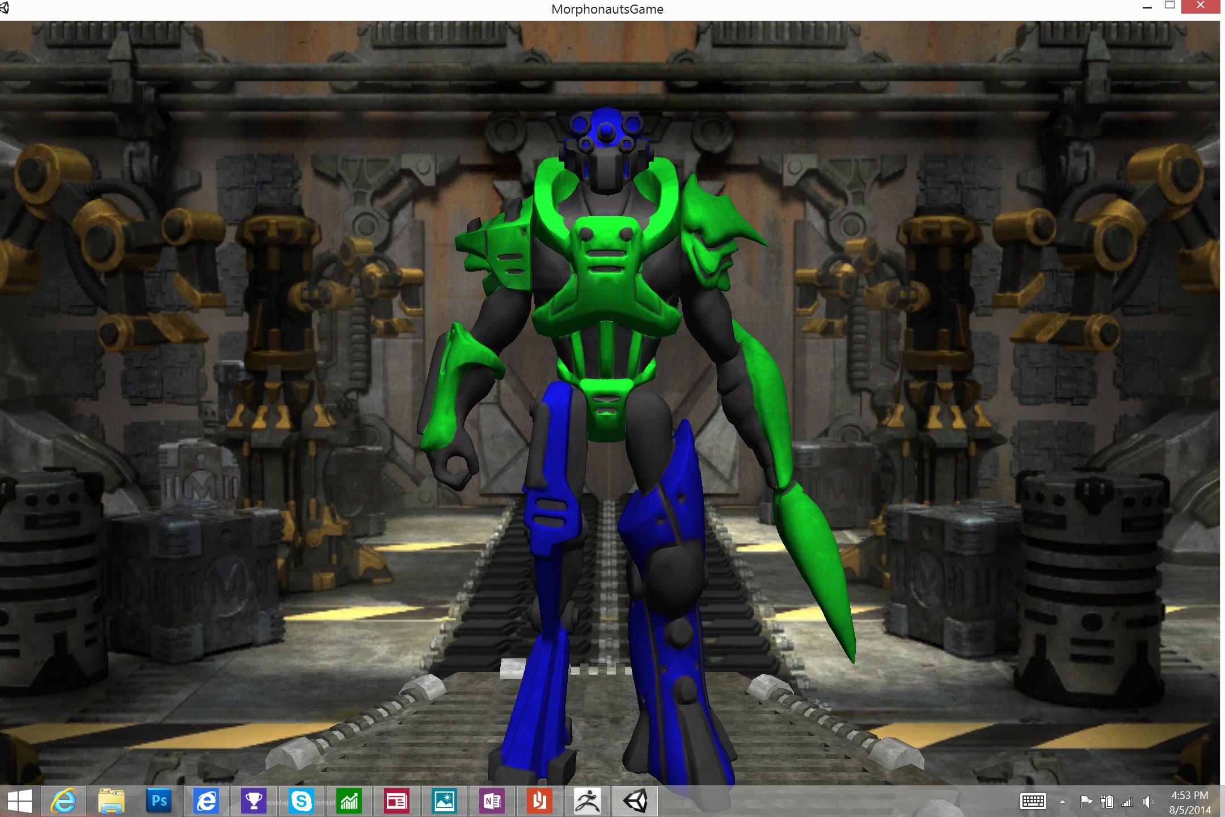Minimize the MorphonautsGame window

click(x=1147, y=8)
